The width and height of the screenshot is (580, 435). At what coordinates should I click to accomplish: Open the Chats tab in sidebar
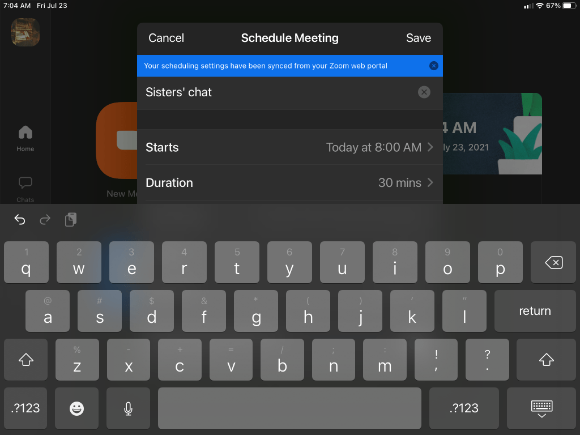click(25, 189)
